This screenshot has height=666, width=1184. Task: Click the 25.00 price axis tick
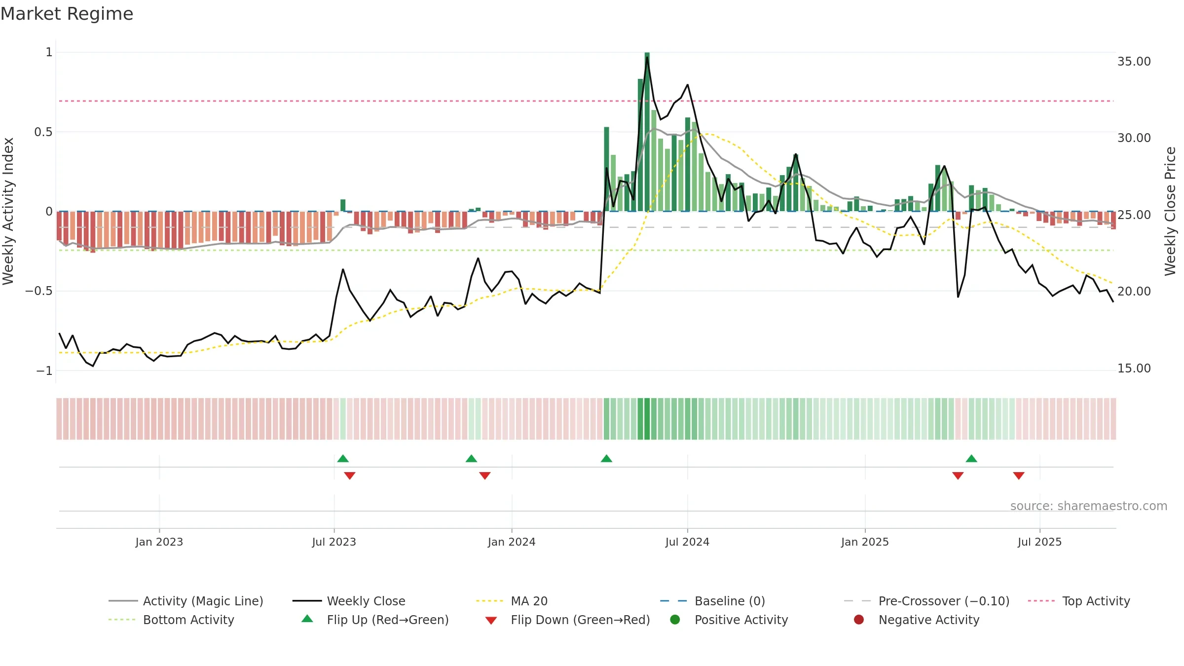(1134, 215)
